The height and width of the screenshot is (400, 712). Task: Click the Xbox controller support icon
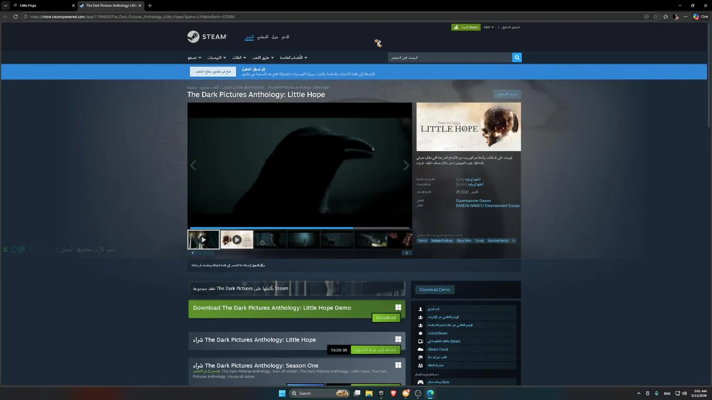tap(421, 382)
